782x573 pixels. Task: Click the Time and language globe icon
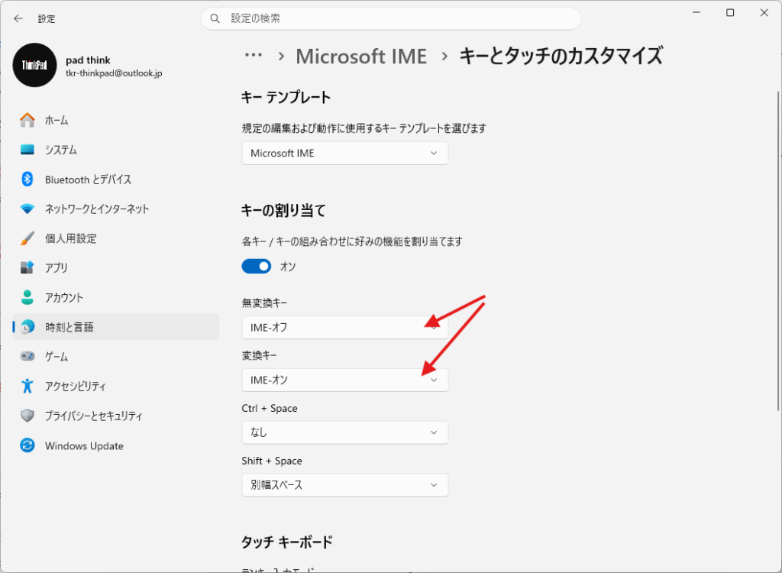pos(27,327)
